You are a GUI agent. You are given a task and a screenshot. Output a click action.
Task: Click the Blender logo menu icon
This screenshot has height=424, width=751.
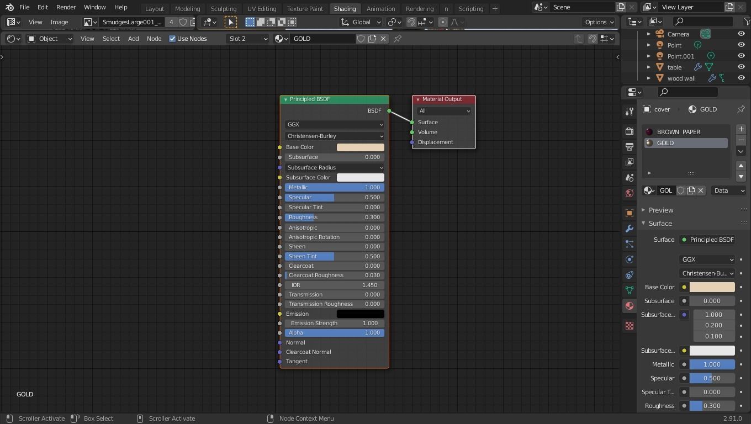(9, 8)
